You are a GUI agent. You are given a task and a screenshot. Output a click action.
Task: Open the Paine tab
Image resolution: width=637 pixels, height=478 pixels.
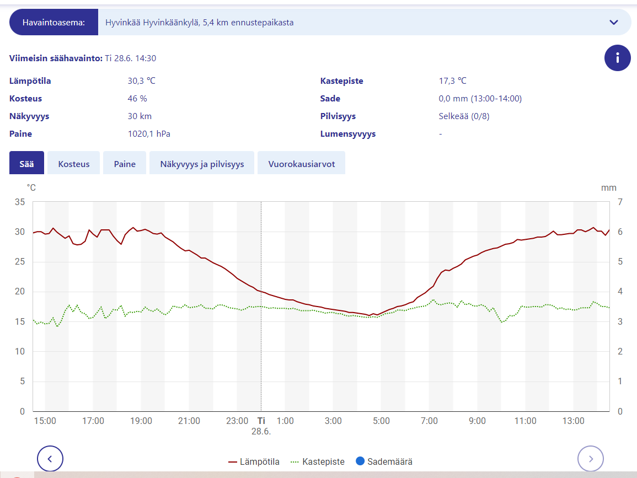pos(125,164)
